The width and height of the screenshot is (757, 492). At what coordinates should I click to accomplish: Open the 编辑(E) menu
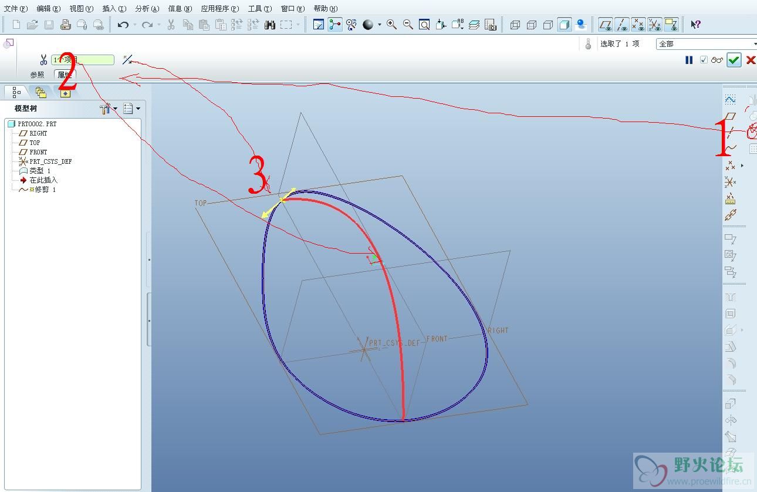[48, 9]
